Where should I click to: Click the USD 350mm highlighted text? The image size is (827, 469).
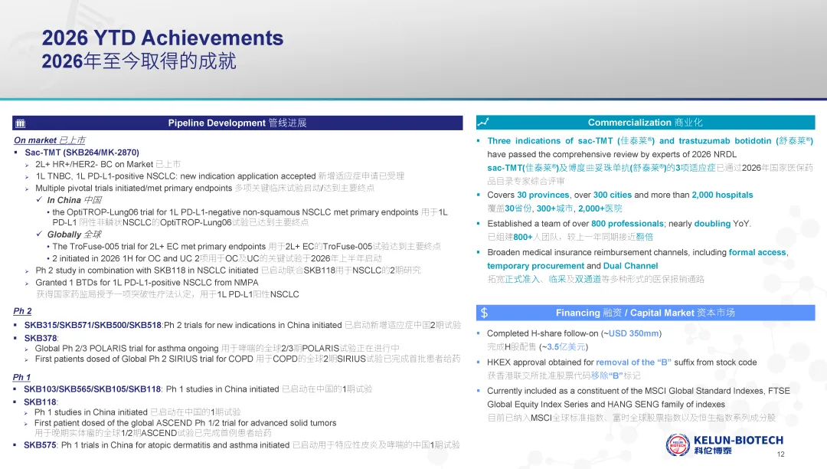click(633, 333)
